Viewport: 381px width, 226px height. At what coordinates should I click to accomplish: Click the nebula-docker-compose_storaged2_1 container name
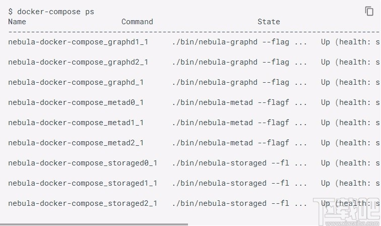pos(83,203)
